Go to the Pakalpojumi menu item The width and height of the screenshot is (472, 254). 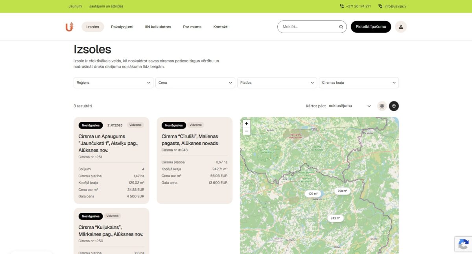tap(122, 27)
